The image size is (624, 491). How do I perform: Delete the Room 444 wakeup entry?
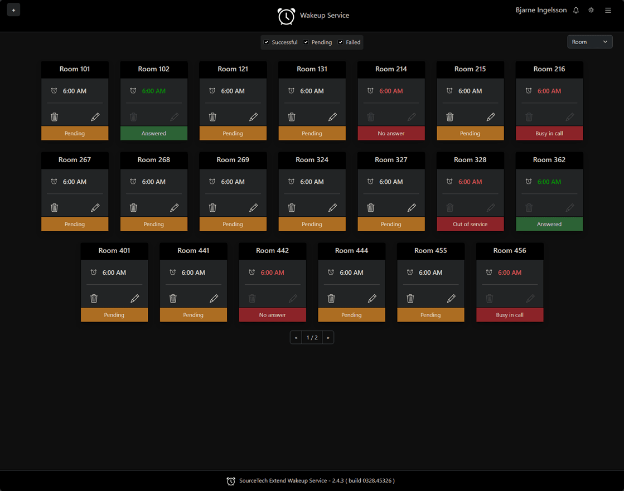[331, 299]
